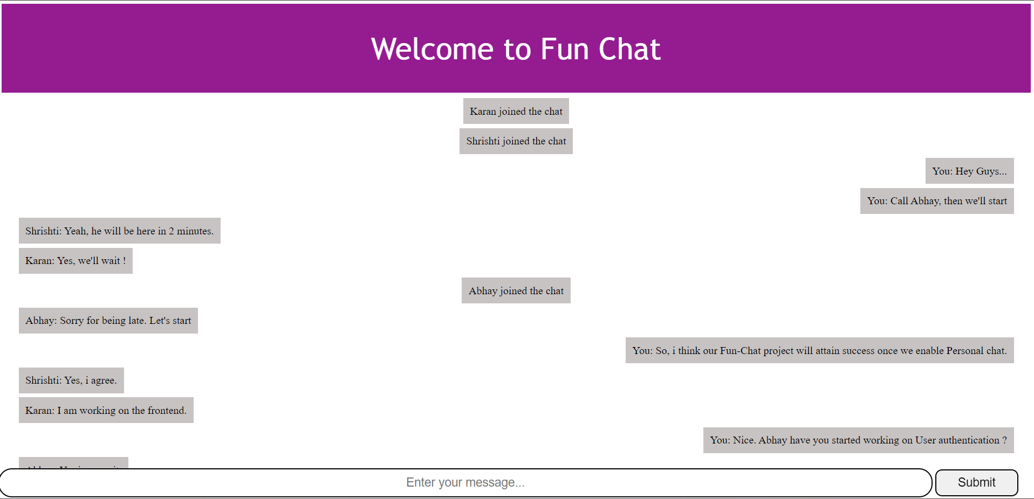This screenshot has width=1034, height=499.
Task: Click the partially visible Abhay message at bottom
Action: [73, 465]
